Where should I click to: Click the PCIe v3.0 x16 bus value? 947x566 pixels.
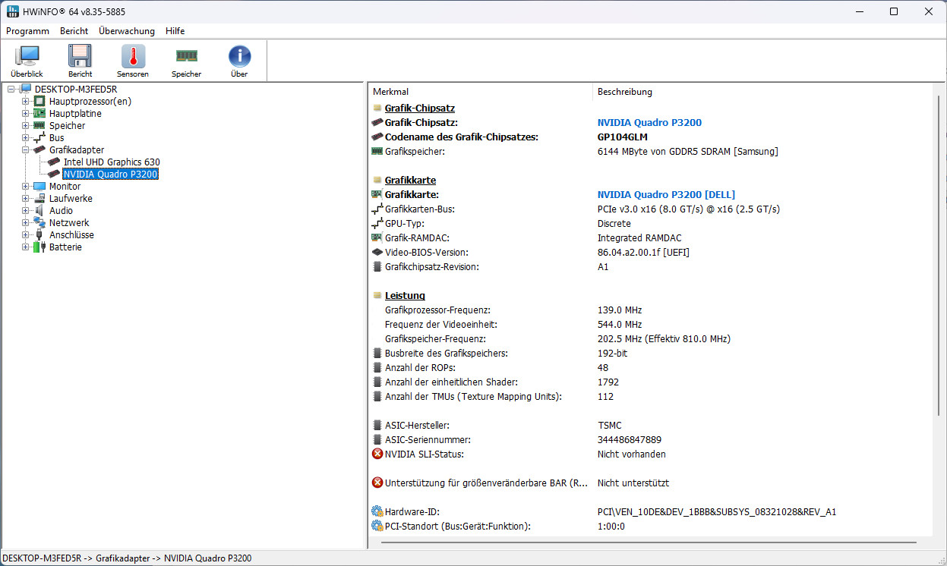689,209
